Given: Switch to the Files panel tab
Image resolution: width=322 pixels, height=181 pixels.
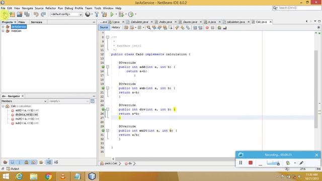Looking at the screenshot, I should (x=22, y=22).
